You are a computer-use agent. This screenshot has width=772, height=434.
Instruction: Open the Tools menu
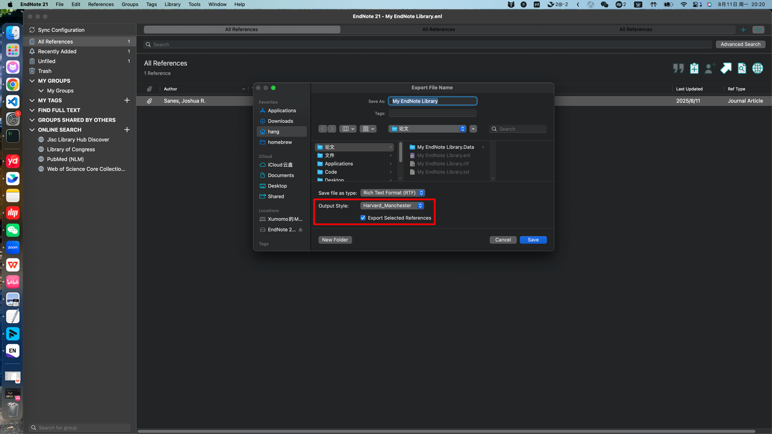tap(194, 4)
